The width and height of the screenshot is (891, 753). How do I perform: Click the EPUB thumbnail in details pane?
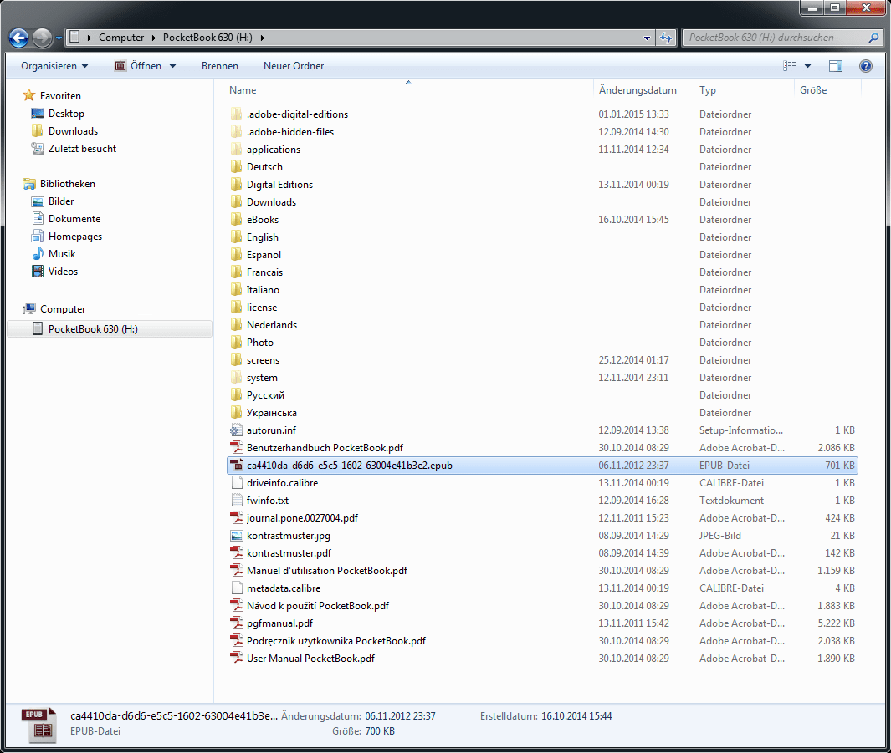coord(39,725)
